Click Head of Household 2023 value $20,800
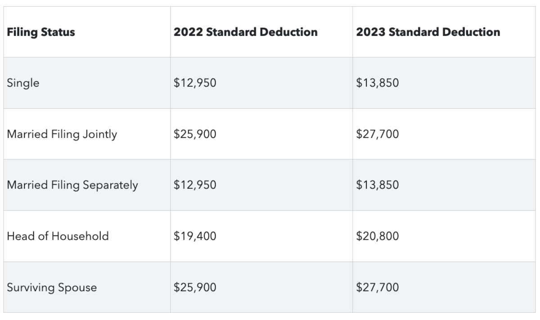The width and height of the screenshot is (540, 320). click(377, 236)
